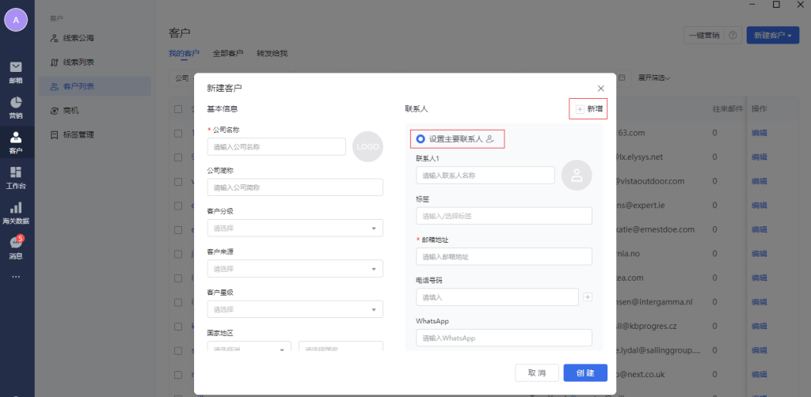Viewport: 811px width, 397px height.
Task: Open the 邮箱 mail icon in sidebar
Action: 16,71
